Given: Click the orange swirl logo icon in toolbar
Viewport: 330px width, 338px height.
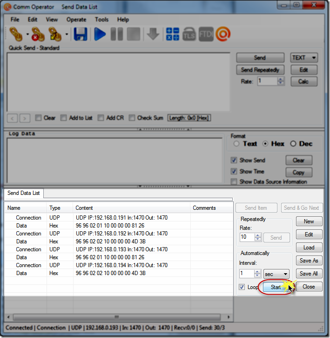Looking at the screenshot, I should coord(223,34).
